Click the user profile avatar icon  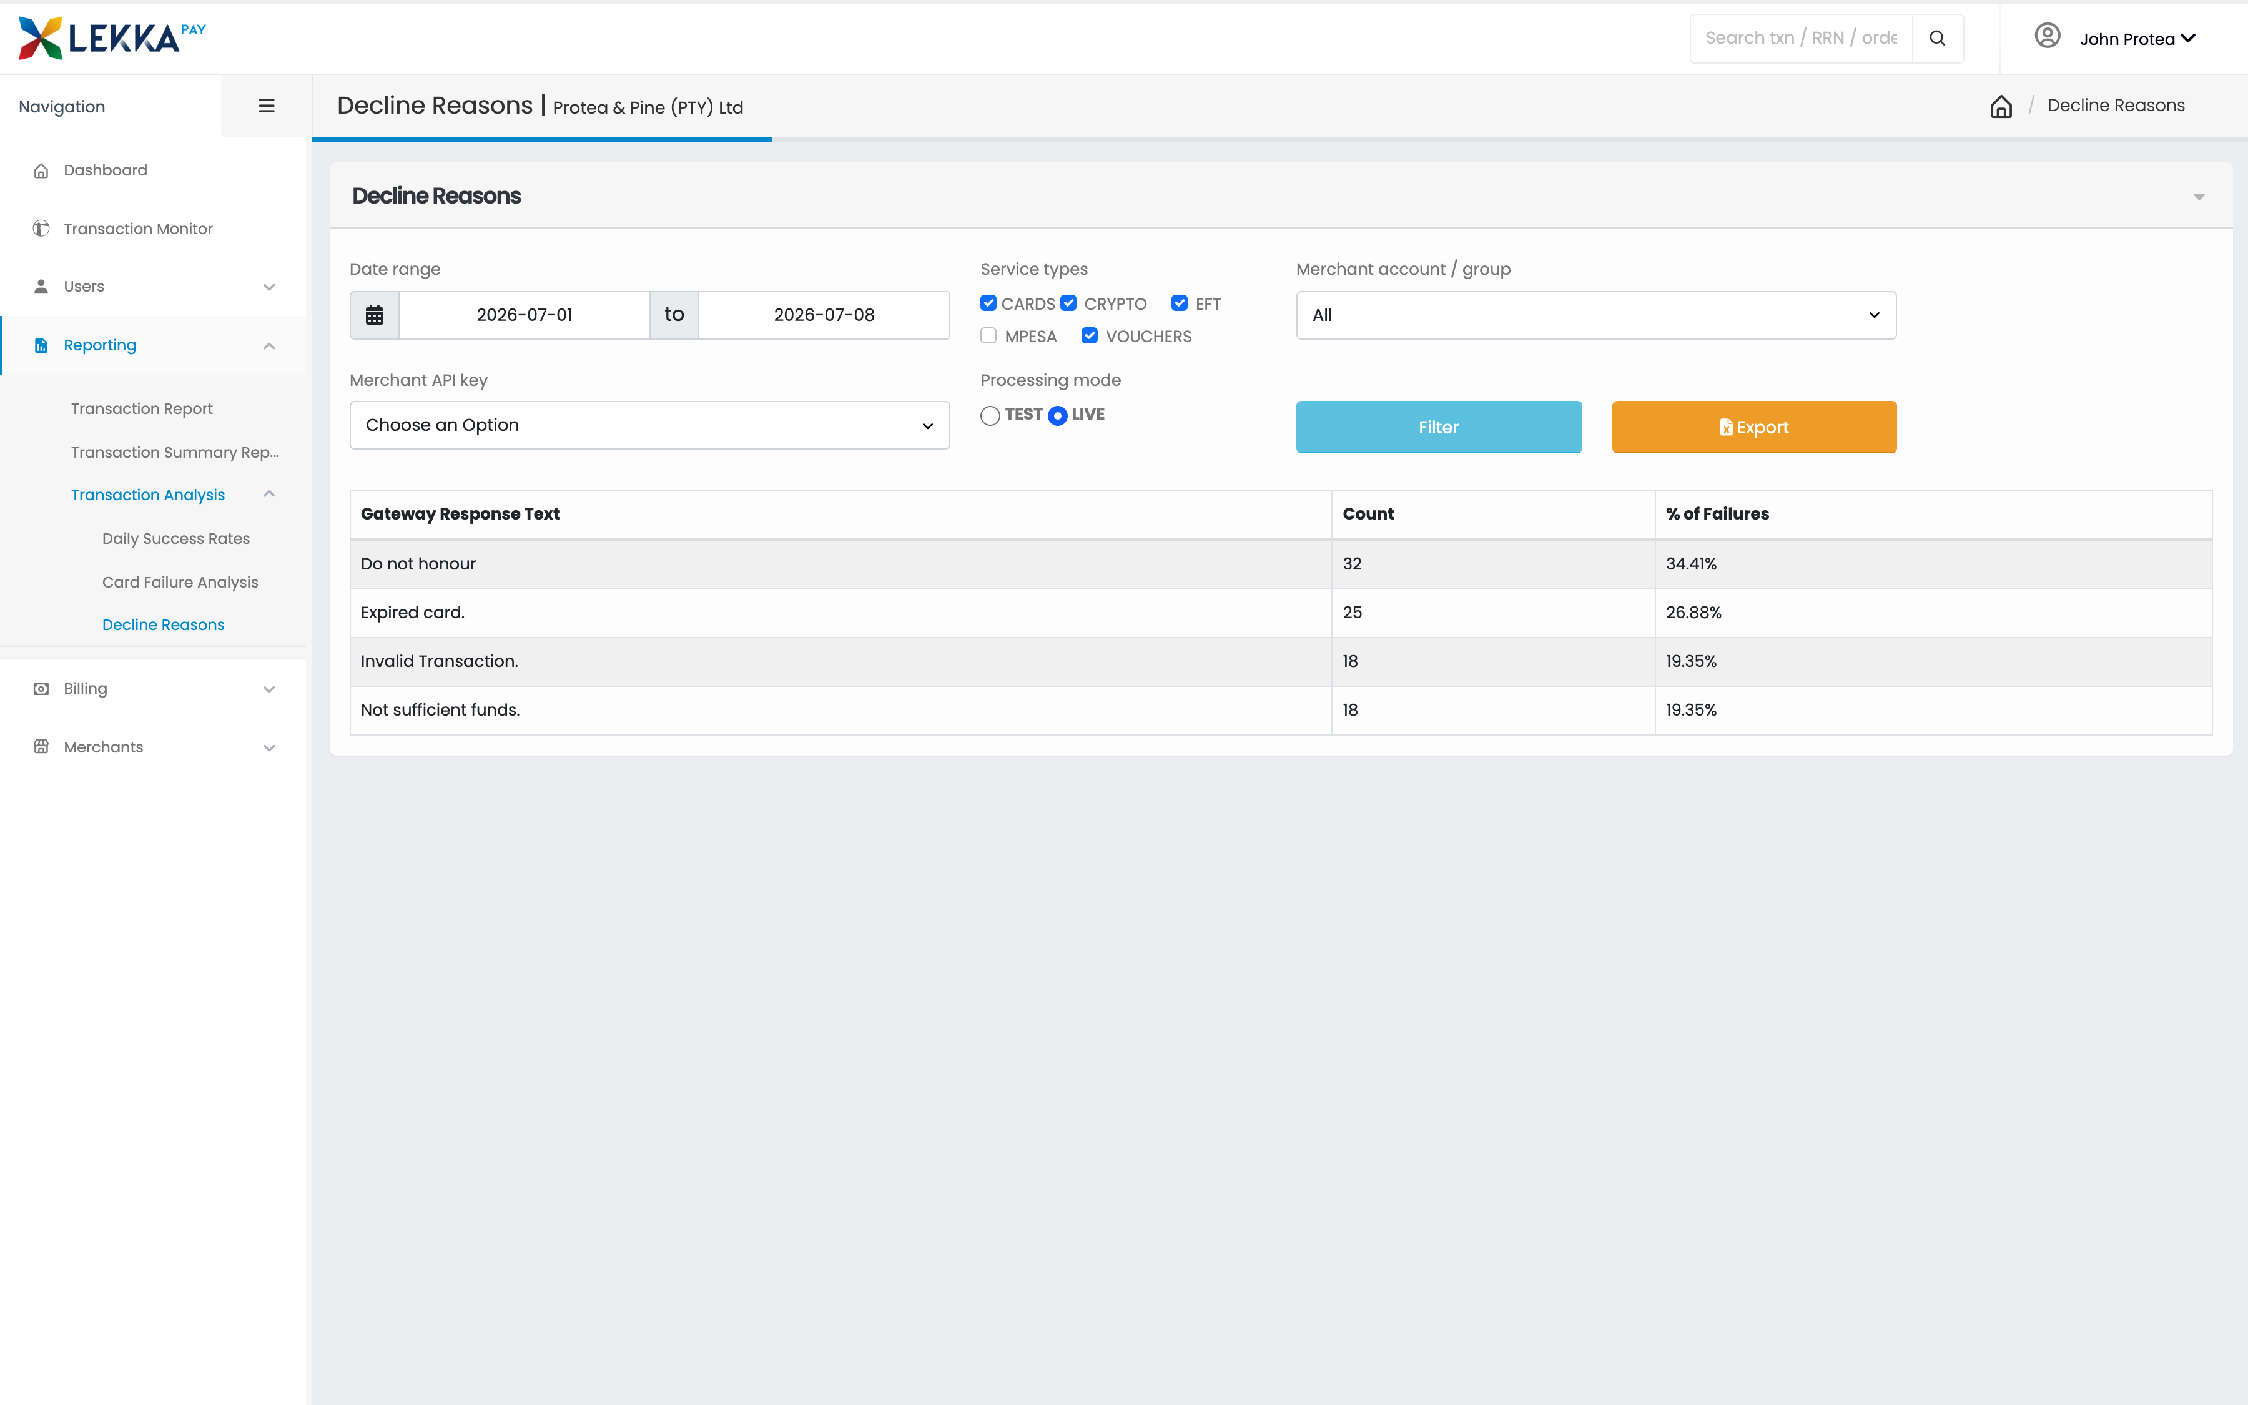click(x=2048, y=36)
